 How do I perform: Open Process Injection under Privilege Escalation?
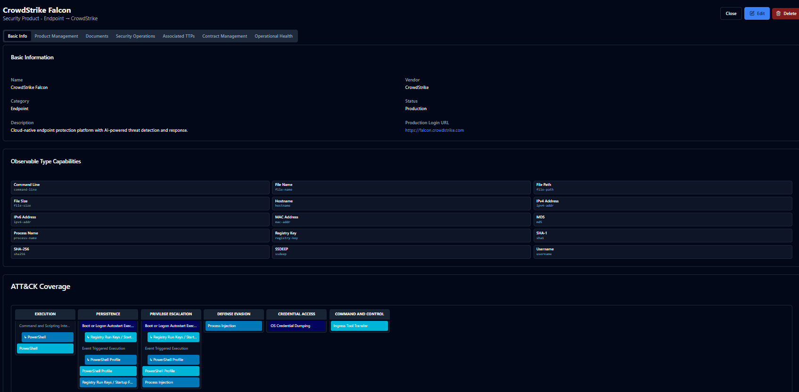click(171, 382)
